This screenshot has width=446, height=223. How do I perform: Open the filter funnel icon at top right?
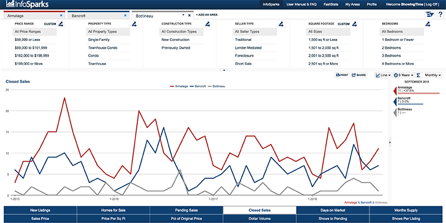click(430, 15)
